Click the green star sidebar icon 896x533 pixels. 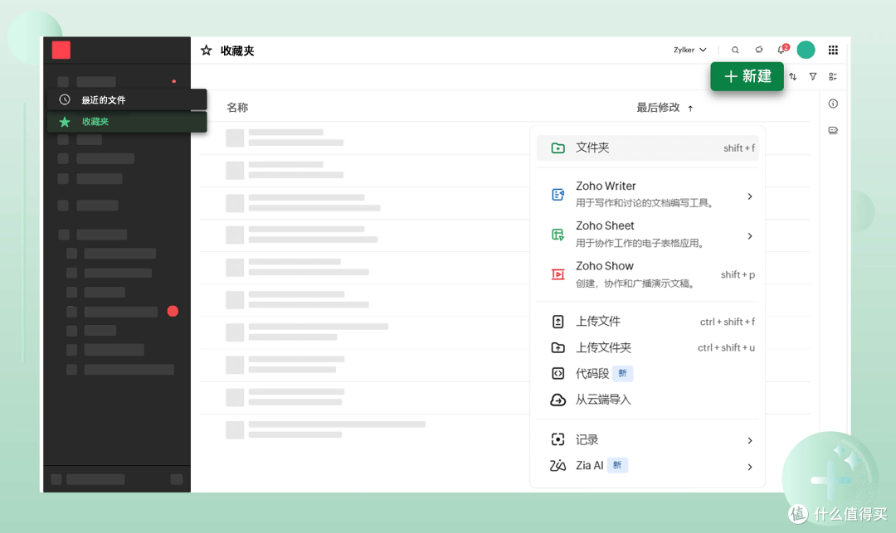tap(65, 122)
